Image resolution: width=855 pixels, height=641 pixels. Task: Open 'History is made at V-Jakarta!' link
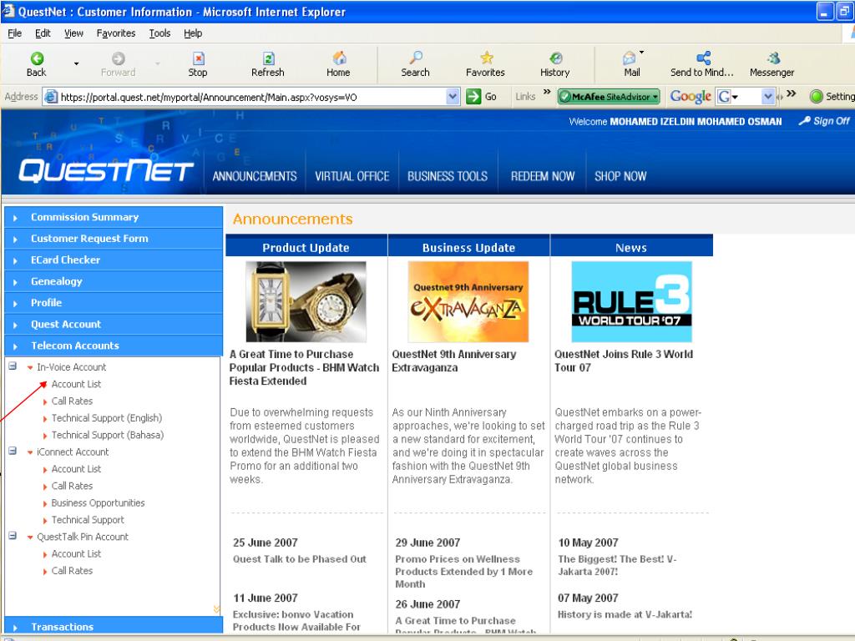(x=625, y=614)
